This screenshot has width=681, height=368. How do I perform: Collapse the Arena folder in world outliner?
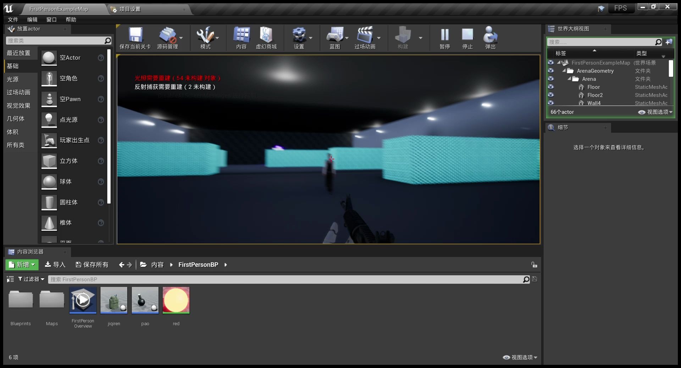570,79
